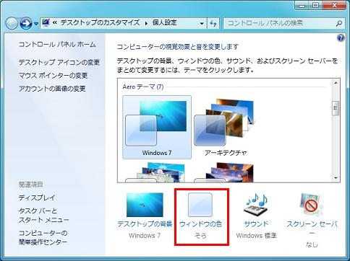The height and width of the screenshot is (261, 350).
Task: Open the サウンド music notes icon
Action: point(256,205)
